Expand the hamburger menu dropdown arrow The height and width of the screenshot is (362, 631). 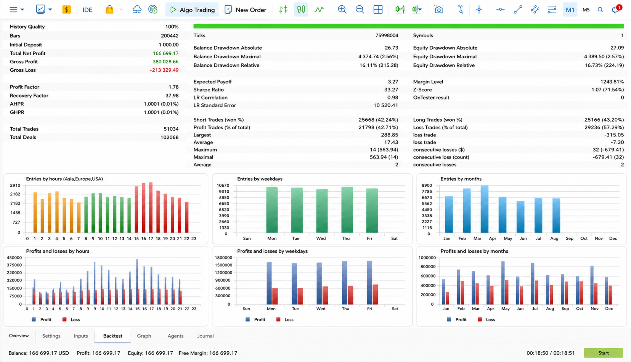click(x=22, y=10)
